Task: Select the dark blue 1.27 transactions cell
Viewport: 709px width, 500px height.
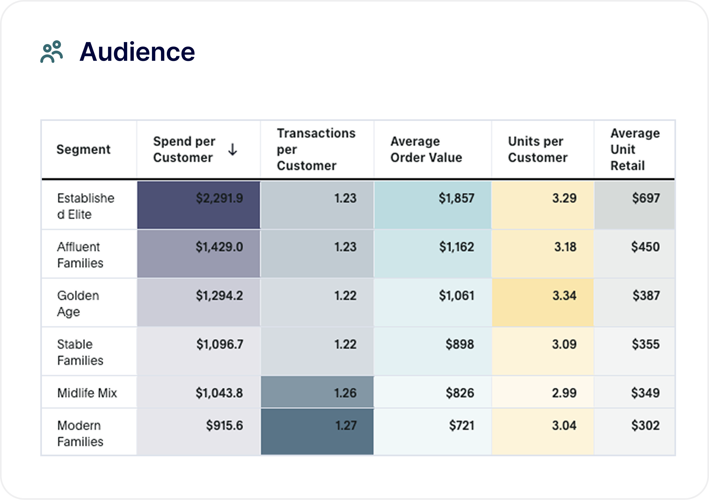Action: click(317, 432)
